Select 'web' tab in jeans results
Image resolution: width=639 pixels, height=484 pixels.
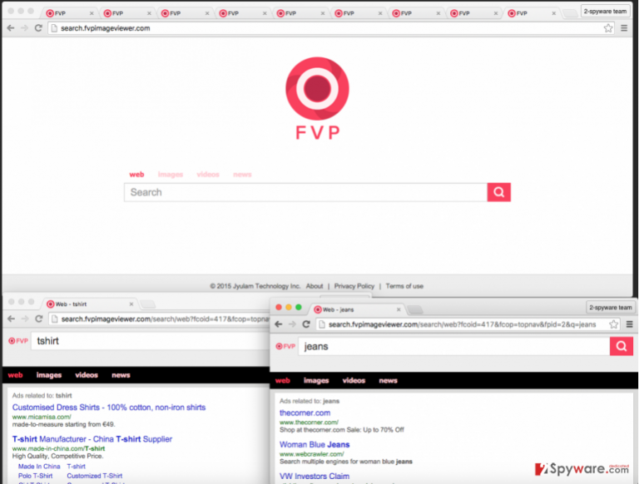click(282, 381)
